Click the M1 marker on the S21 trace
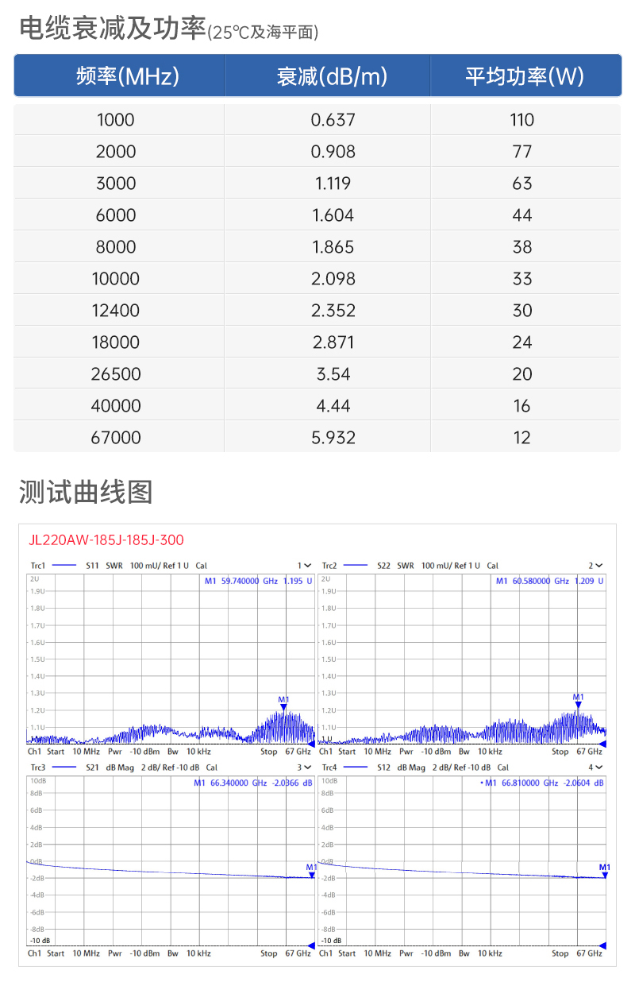 (x=312, y=875)
